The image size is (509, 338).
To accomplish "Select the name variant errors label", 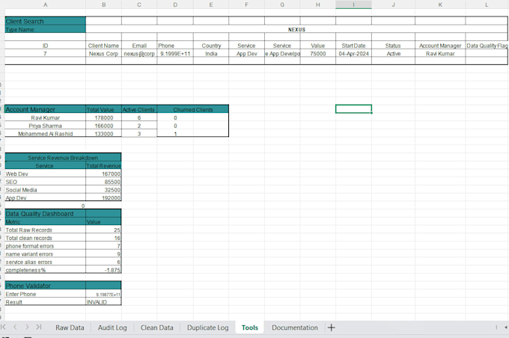I will coord(45,254).
